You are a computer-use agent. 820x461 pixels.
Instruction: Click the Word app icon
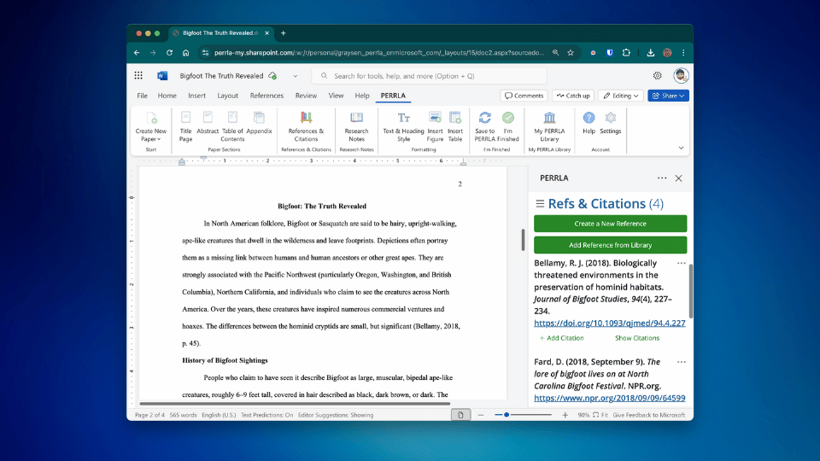coord(162,76)
